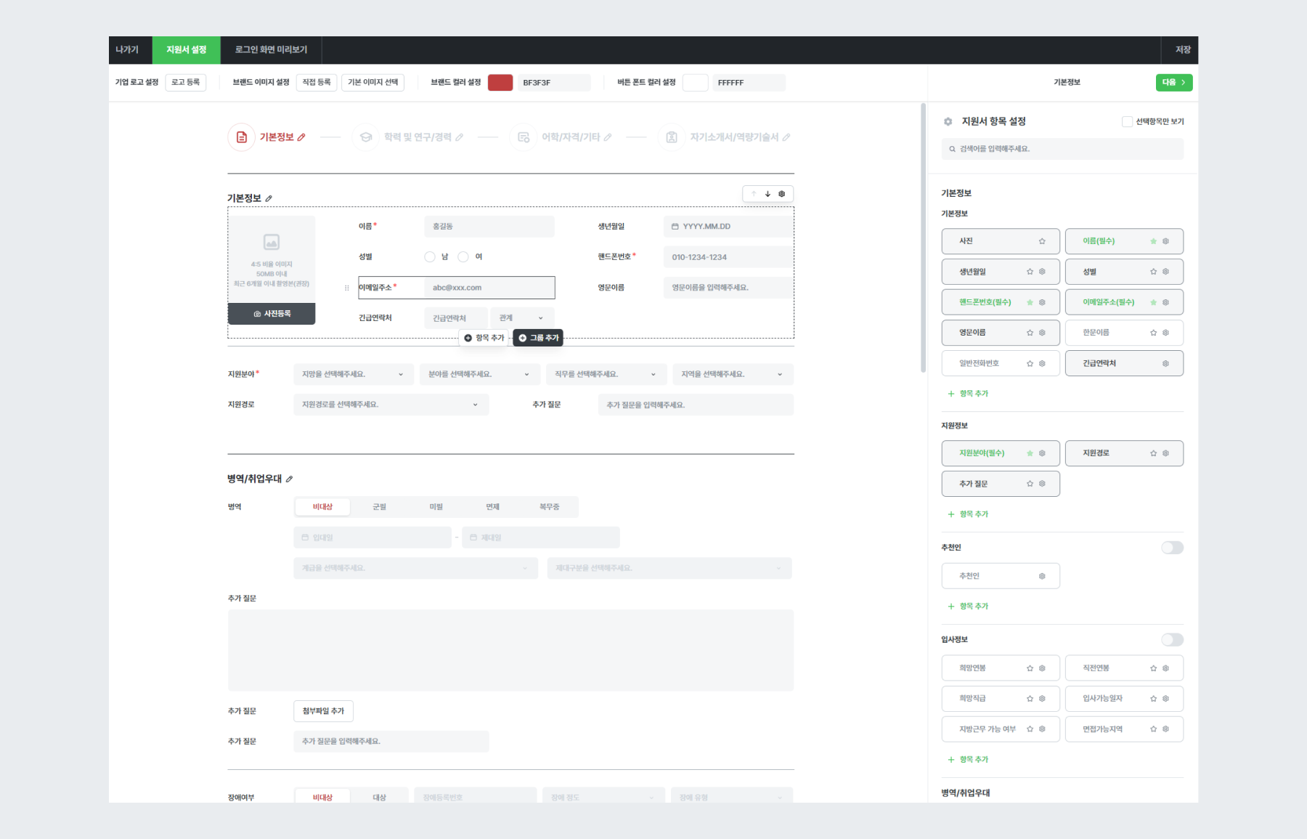This screenshot has width=1307, height=839.
Task: Click the green 다음 button
Action: tap(1174, 83)
